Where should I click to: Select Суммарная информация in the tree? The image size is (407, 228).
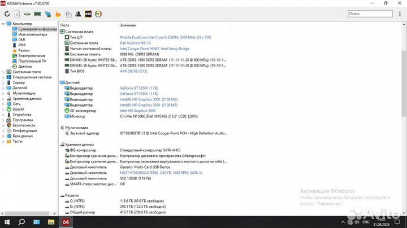pos(34,29)
